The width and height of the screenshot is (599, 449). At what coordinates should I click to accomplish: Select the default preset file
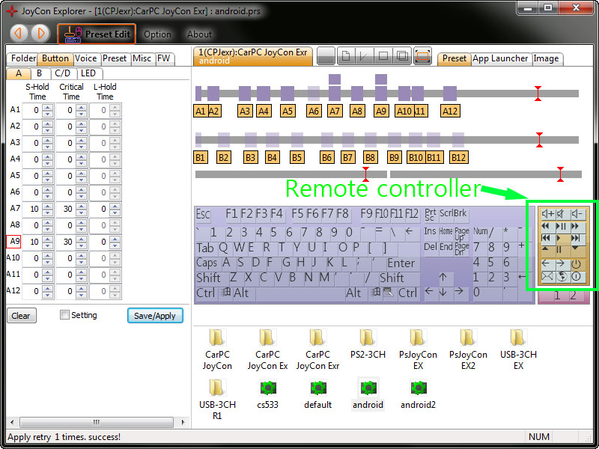point(317,394)
